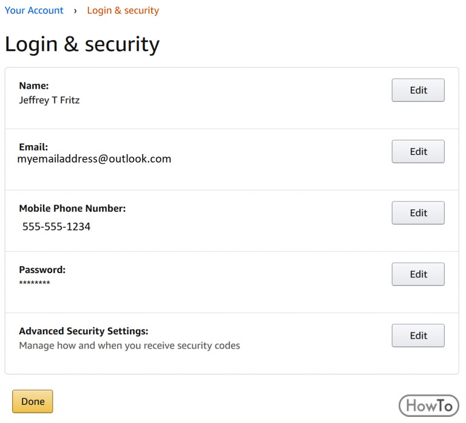The height and width of the screenshot is (423, 466).
Task: Click the Mobile Phone Number: label
Action: click(x=73, y=208)
